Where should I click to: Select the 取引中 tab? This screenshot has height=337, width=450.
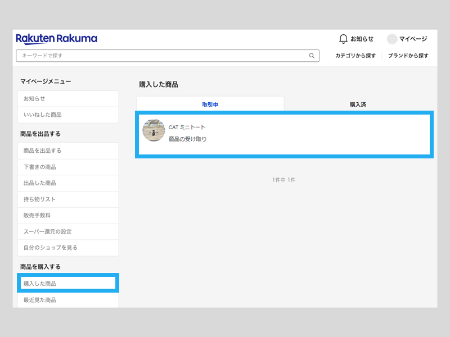tap(209, 104)
